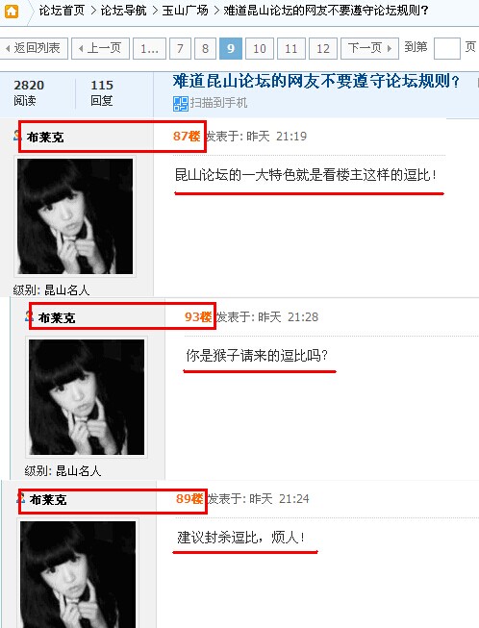This screenshot has width=479, height=628.
Task: Click user icon beside 89楼 poster name
Action: [x=20, y=498]
